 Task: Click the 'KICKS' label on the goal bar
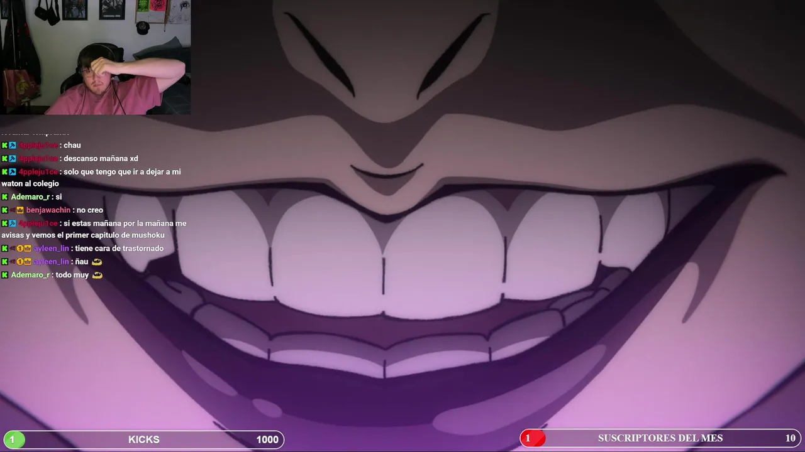pos(144,439)
